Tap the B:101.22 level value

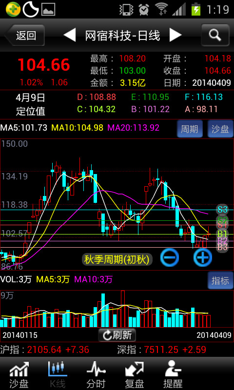pos(150,109)
